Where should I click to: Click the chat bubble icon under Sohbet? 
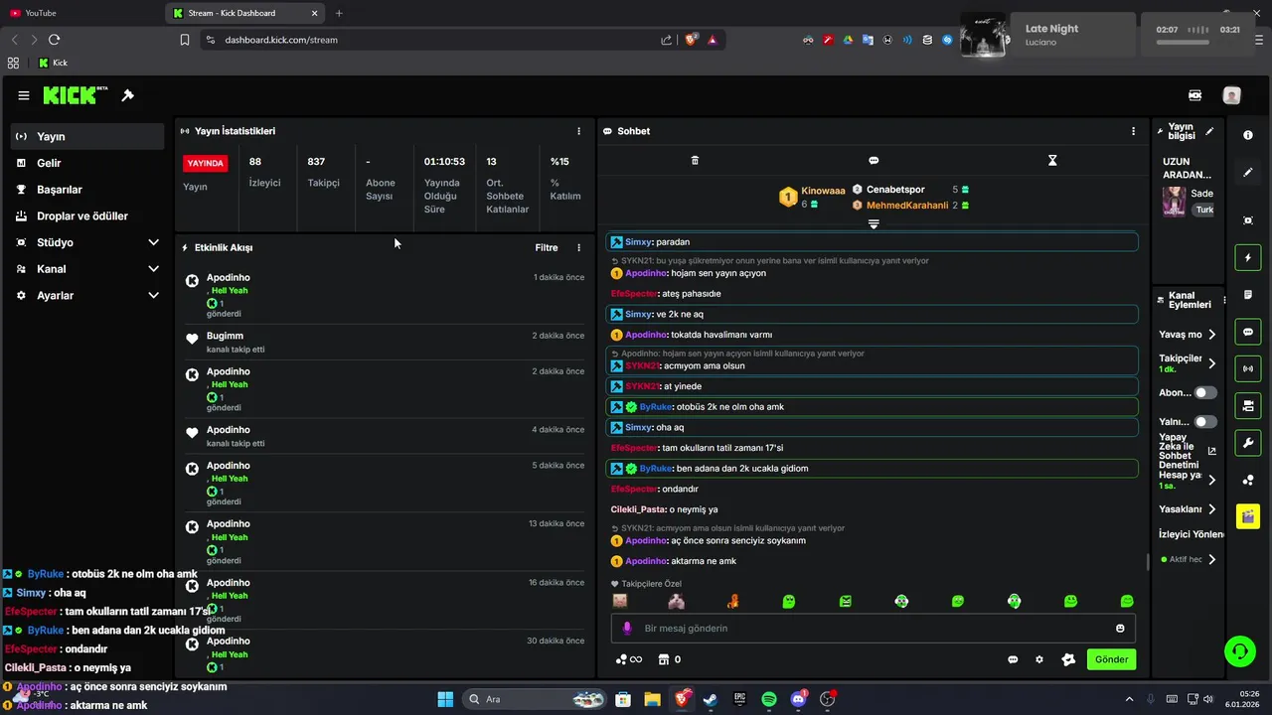click(874, 160)
